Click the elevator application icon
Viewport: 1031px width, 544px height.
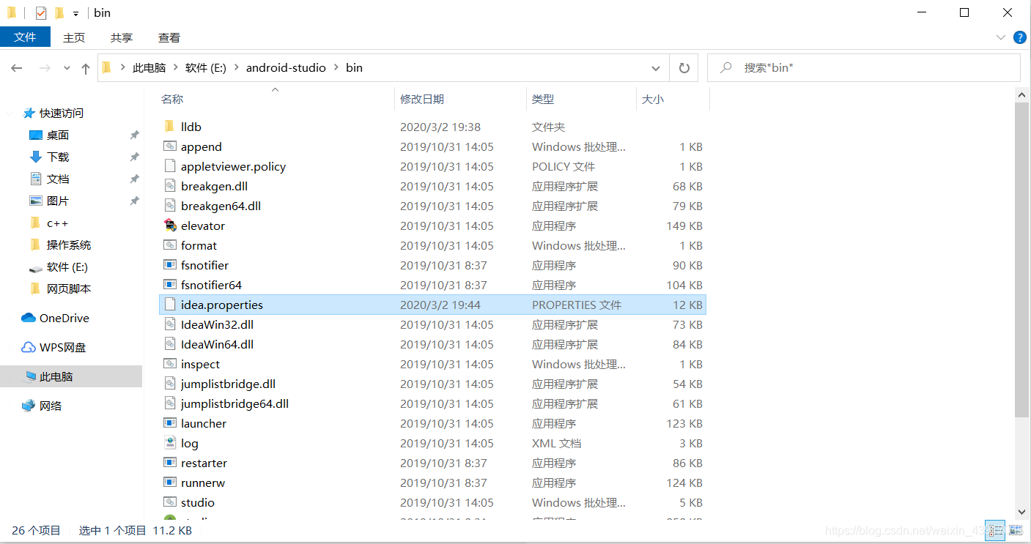pos(170,226)
